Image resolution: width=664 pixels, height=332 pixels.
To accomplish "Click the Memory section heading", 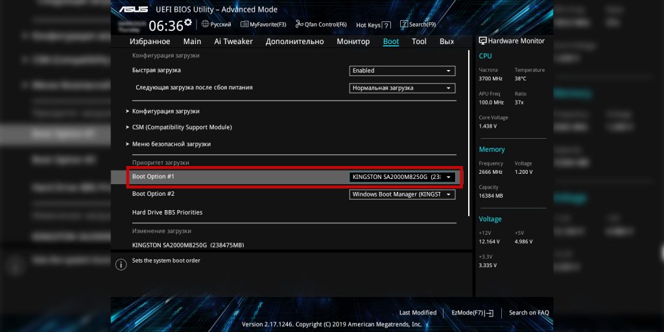I will (x=492, y=150).
